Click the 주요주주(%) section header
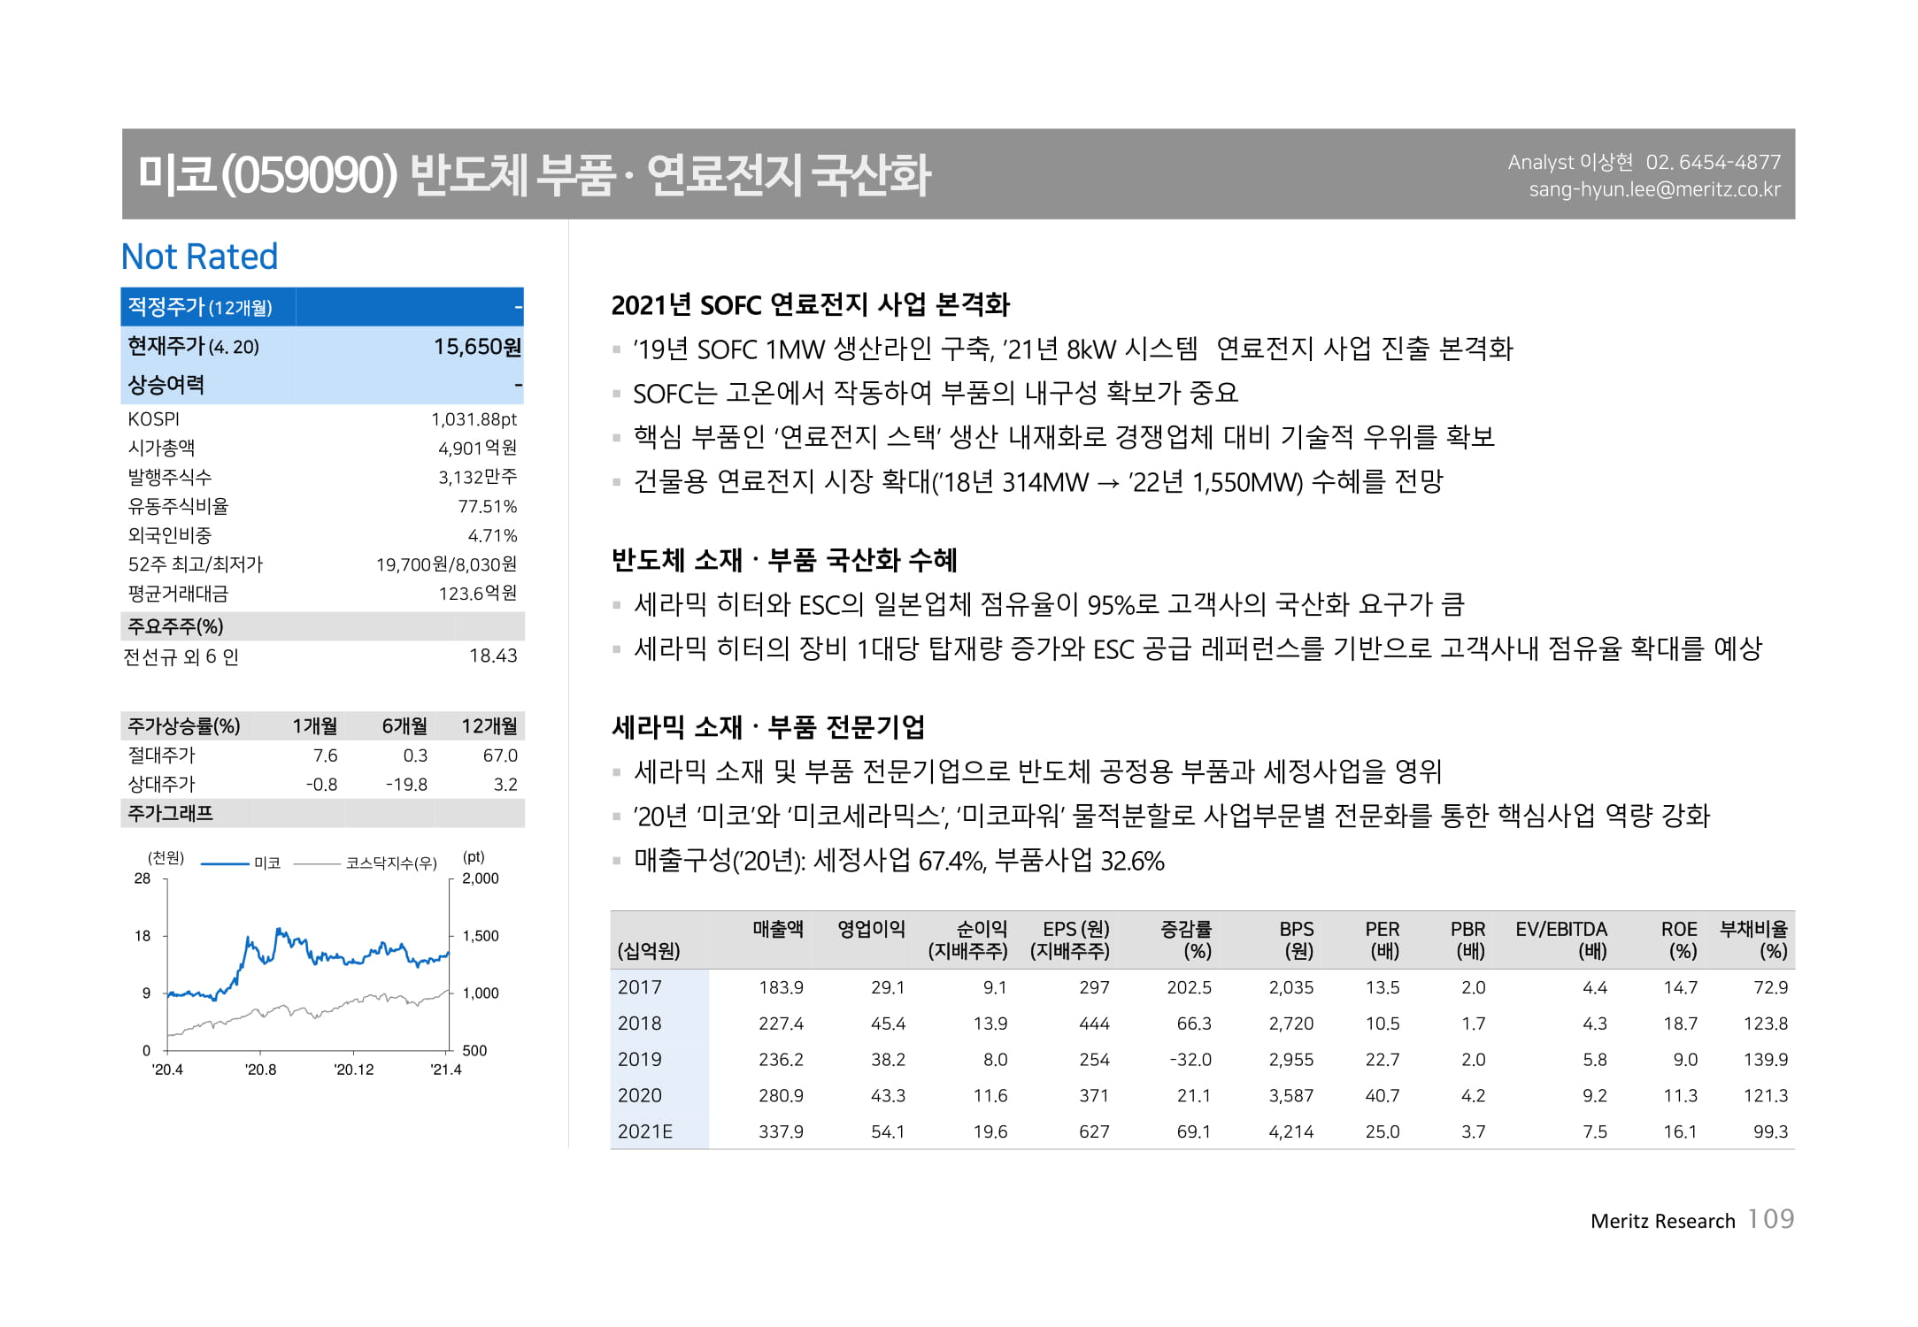 pos(175,626)
